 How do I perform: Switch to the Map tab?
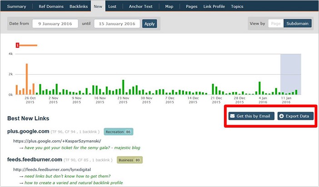tap(169, 7)
